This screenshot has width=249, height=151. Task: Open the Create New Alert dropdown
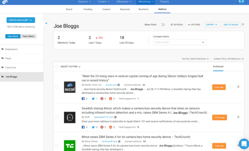point(21,20)
